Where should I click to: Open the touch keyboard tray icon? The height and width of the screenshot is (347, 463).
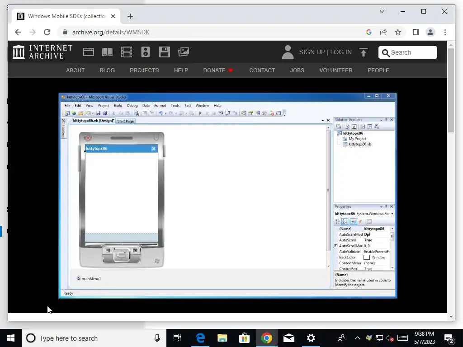point(403,338)
